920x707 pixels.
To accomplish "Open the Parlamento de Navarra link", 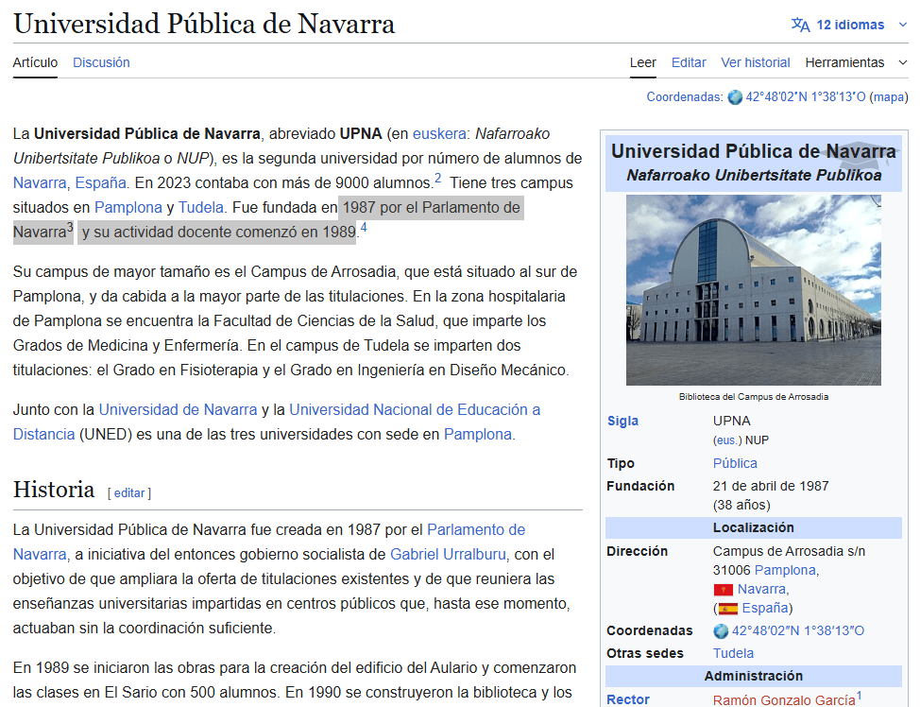I will [x=476, y=529].
